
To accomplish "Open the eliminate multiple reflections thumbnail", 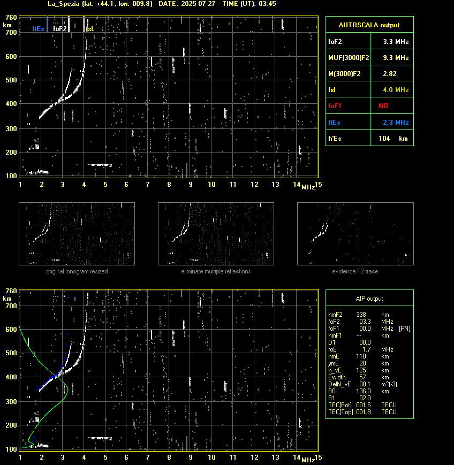I will [216, 234].
